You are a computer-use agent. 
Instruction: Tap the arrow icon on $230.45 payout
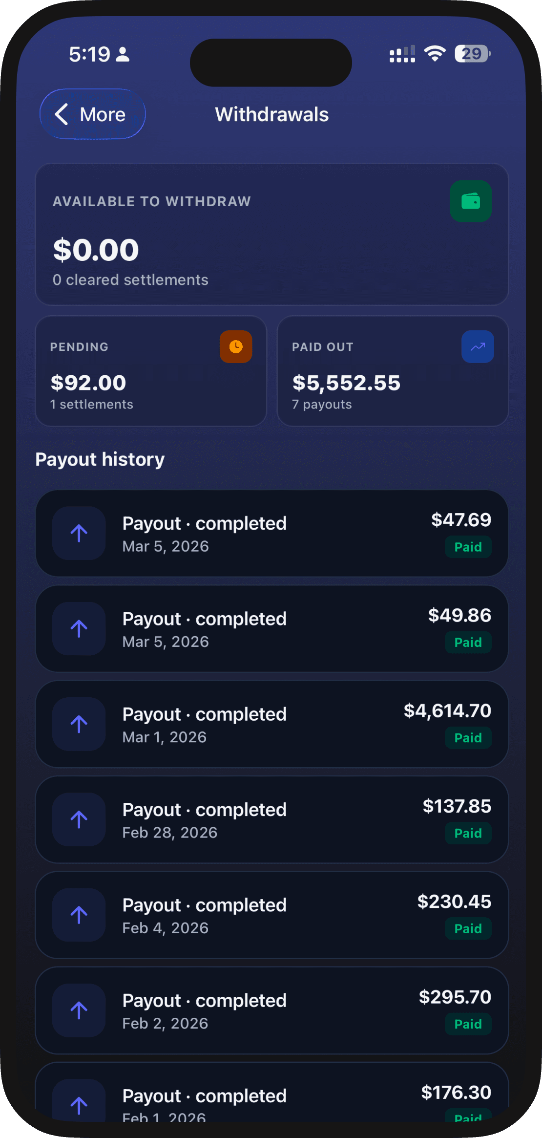[x=79, y=915]
